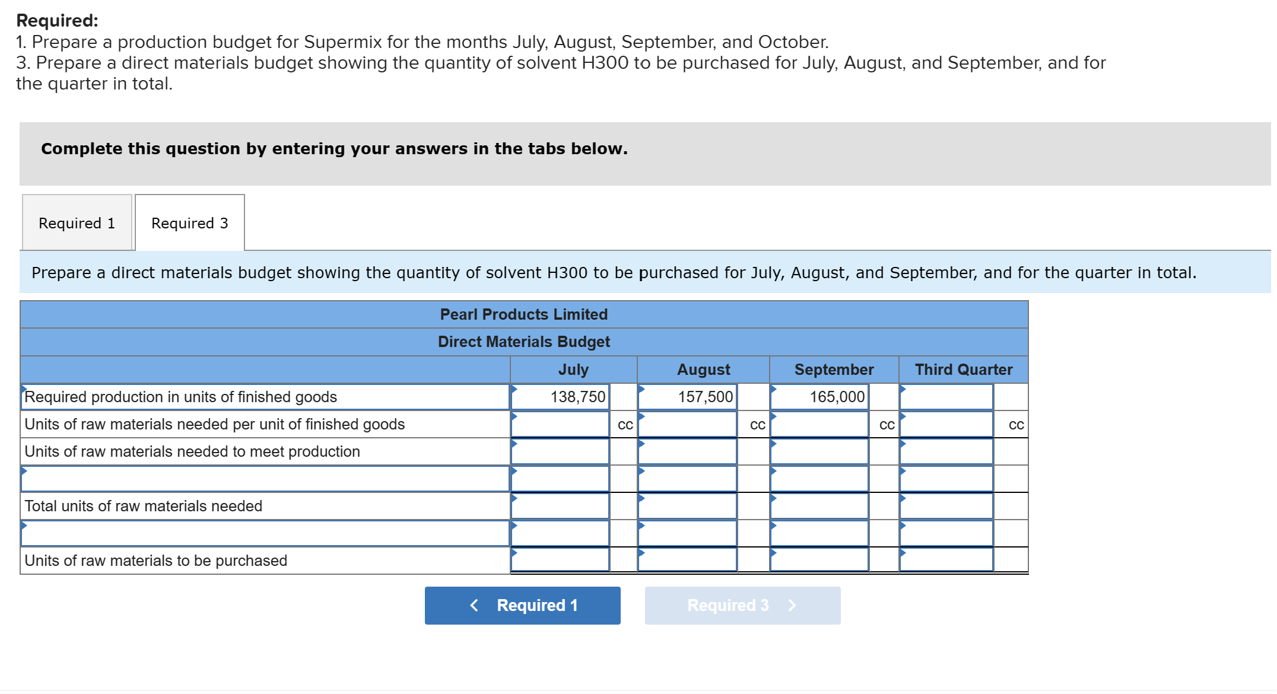Click the August total units of raw materials cell
The height and width of the screenshot is (694, 1277).
tap(687, 506)
